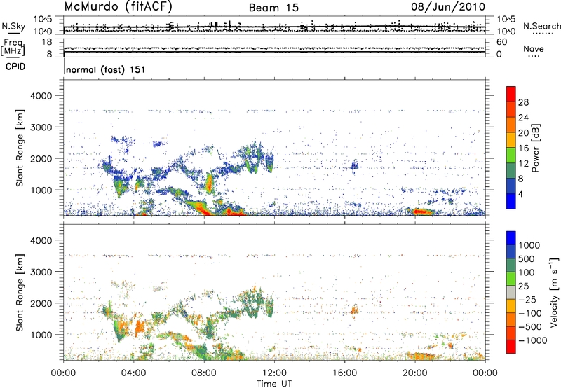Click the 'Slant Range [km]' label of the power panel
This screenshot has width=561, height=388.
click(x=20, y=148)
